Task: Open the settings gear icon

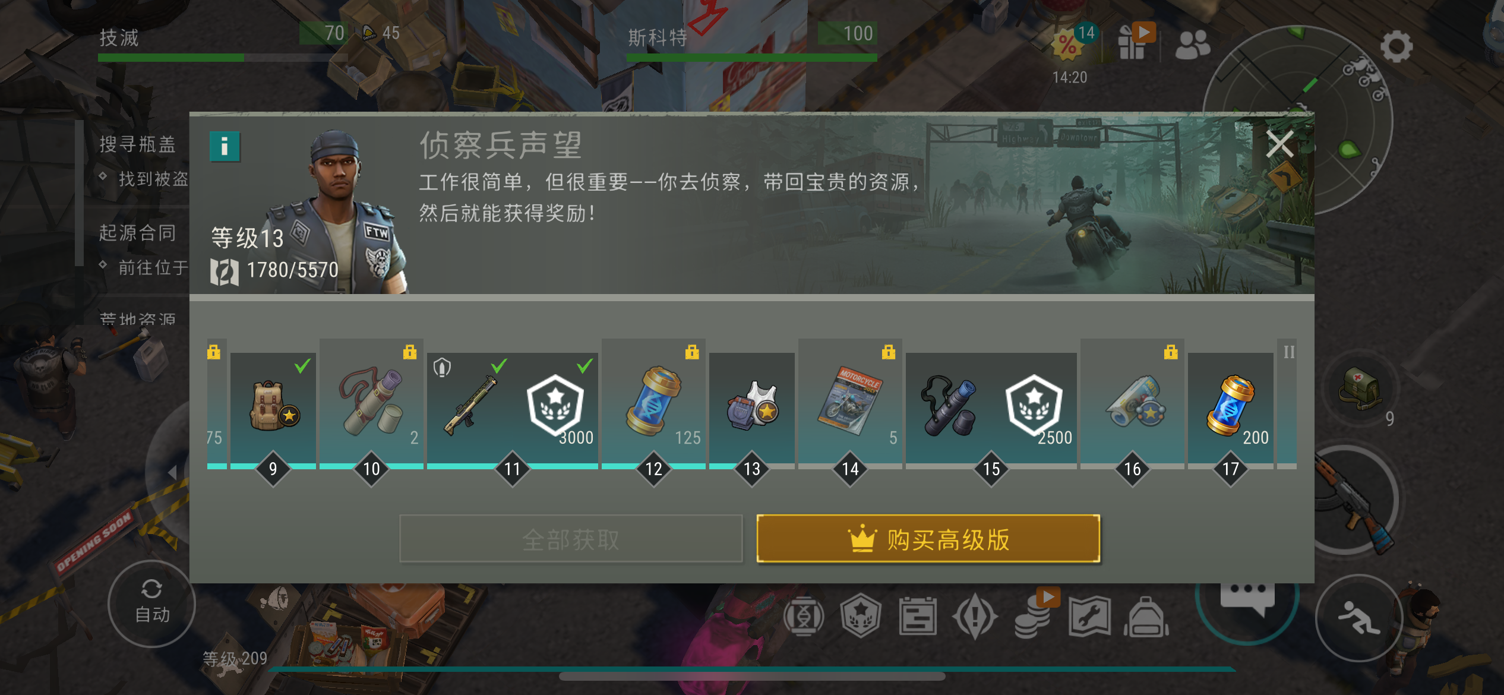Action: pos(1396,46)
